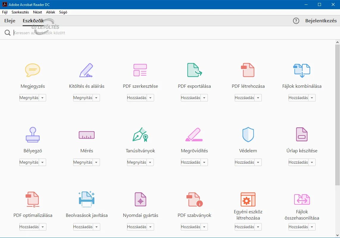
Task: Switch to the Eszközök tab
Action: (33, 21)
